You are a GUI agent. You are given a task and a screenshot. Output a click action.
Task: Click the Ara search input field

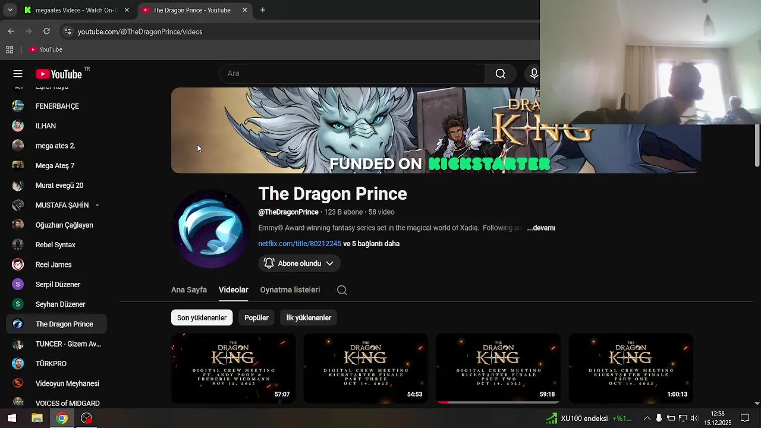pyautogui.click(x=352, y=74)
